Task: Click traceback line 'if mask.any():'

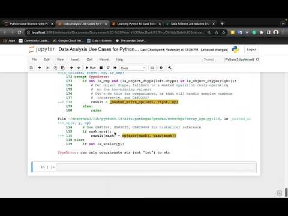Action: tap(97, 131)
